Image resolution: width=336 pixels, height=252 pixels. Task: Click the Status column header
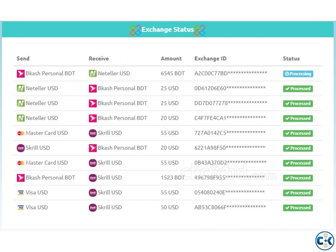click(291, 58)
